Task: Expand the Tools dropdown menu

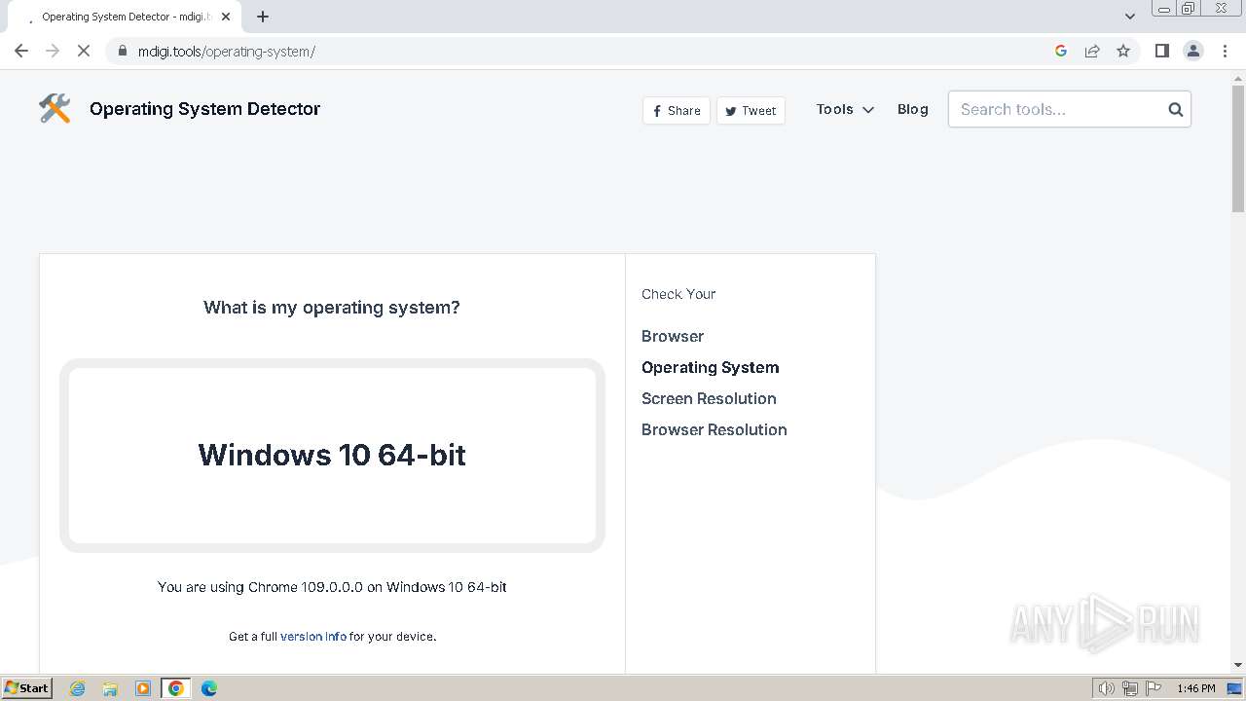Action: pos(845,109)
